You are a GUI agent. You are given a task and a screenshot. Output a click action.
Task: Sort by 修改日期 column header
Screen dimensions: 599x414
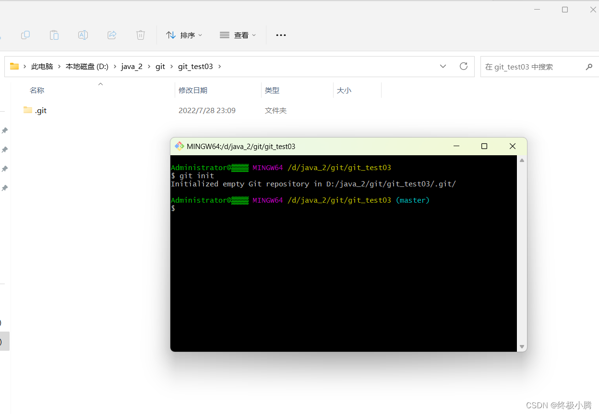[x=193, y=90]
